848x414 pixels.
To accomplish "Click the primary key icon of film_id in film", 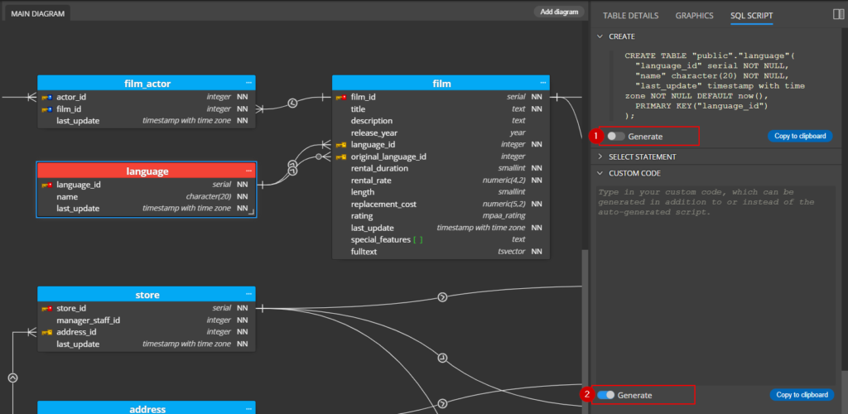I will pyautogui.click(x=341, y=97).
